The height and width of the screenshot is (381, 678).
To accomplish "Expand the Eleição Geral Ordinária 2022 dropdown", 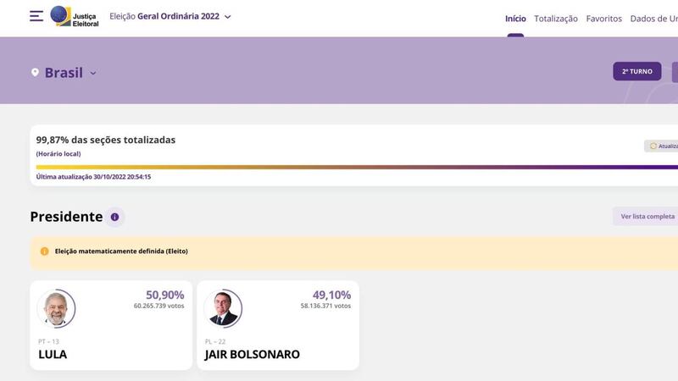I will (x=228, y=17).
